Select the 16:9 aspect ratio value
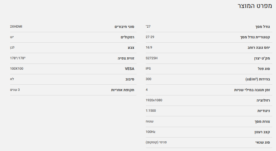The width and height of the screenshot is (276, 151). (149, 48)
